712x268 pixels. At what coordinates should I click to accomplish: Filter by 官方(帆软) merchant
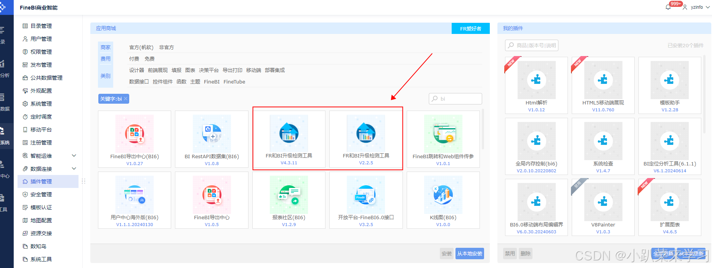point(141,47)
